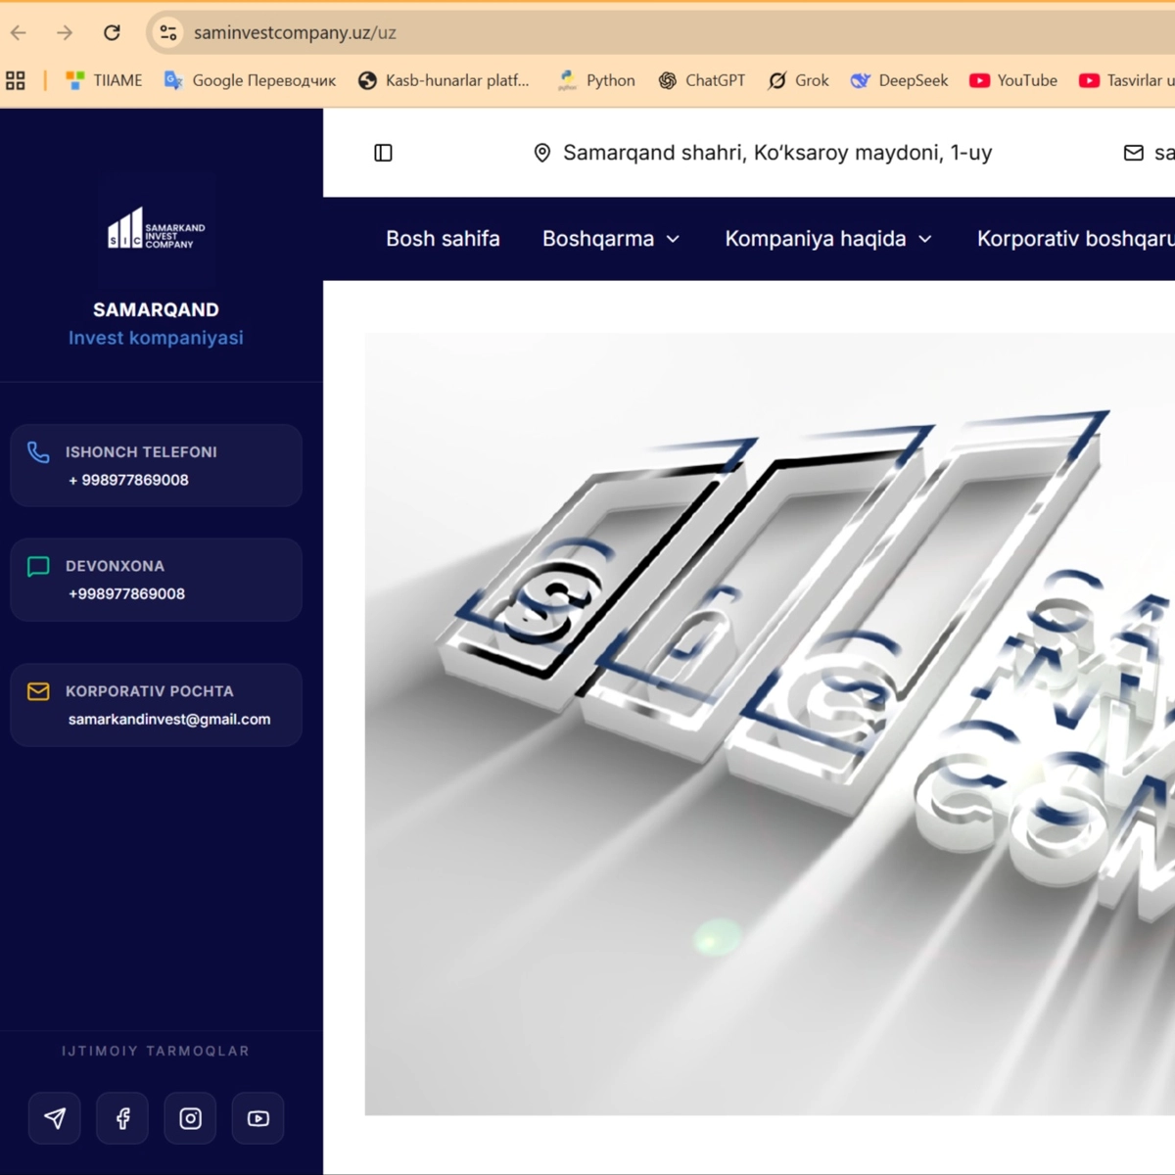Open the ChatGPT bookmark
The width and height of the screenshot is (1175, 1175).
pos(702,80)
